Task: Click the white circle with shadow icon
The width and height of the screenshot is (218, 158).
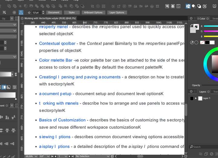Action: point(193,6)
